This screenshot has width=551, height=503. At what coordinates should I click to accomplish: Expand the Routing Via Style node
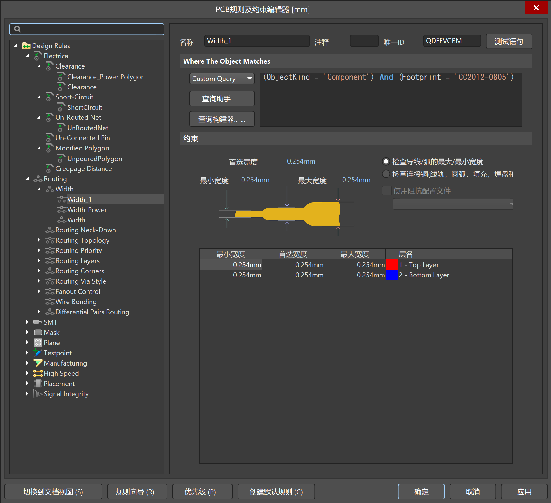tap(39, 281)
